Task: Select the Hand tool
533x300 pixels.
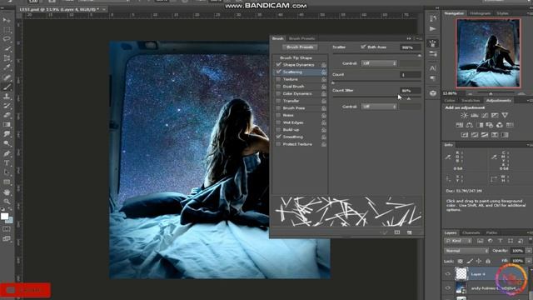Action: [x=7, y=192]
